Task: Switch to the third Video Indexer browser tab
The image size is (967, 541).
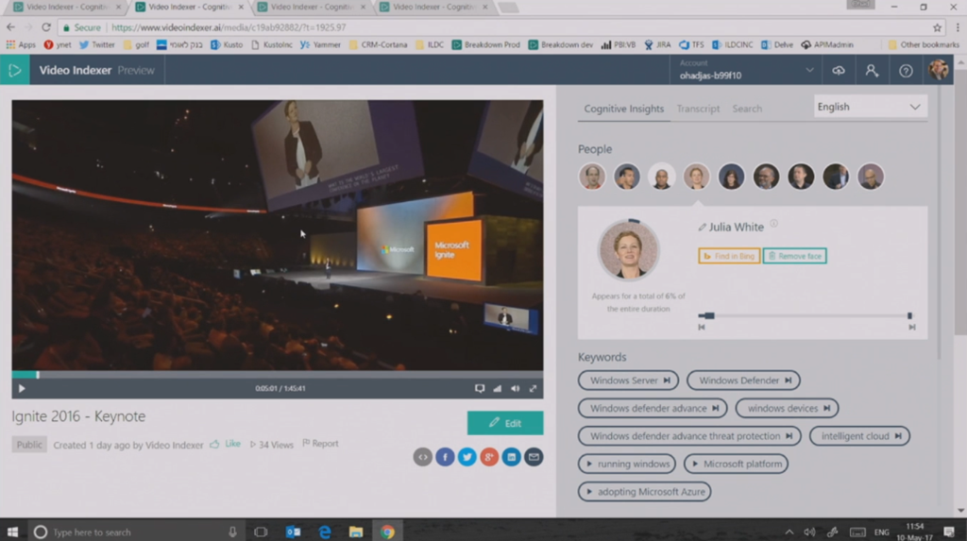Action: point(312,7)
